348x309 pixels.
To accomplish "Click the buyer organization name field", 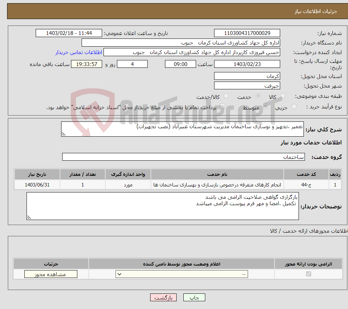I will (x=181, y=43).
